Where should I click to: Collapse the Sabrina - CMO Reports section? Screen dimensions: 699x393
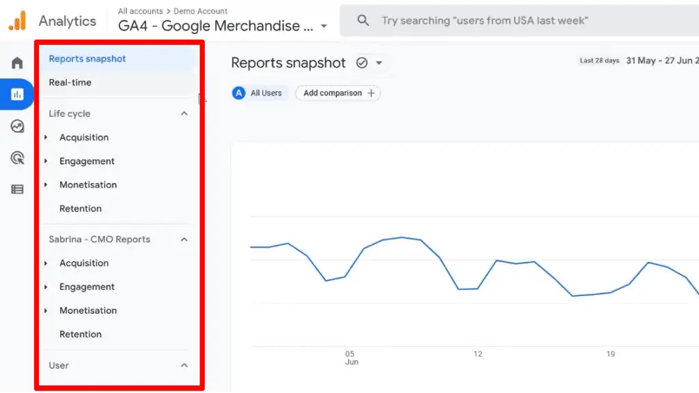click(184, 239)
